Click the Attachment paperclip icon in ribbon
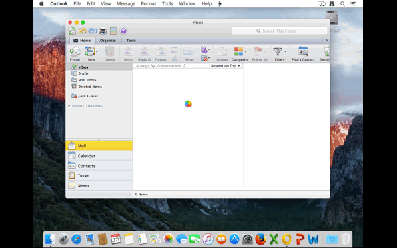This screenshot has height=248, width=397. click(x=174, y=59)
